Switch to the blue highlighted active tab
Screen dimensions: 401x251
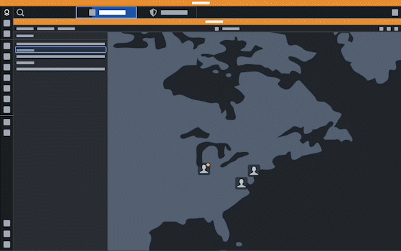coord(106,13)
